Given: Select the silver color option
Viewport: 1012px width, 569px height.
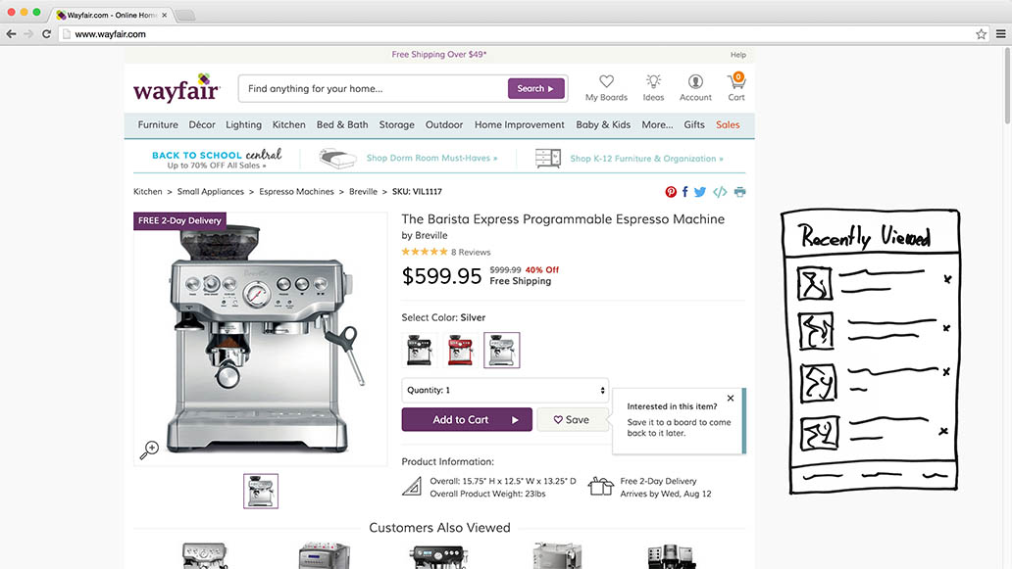Looking at the screenshot, I should tap(501, 350).
